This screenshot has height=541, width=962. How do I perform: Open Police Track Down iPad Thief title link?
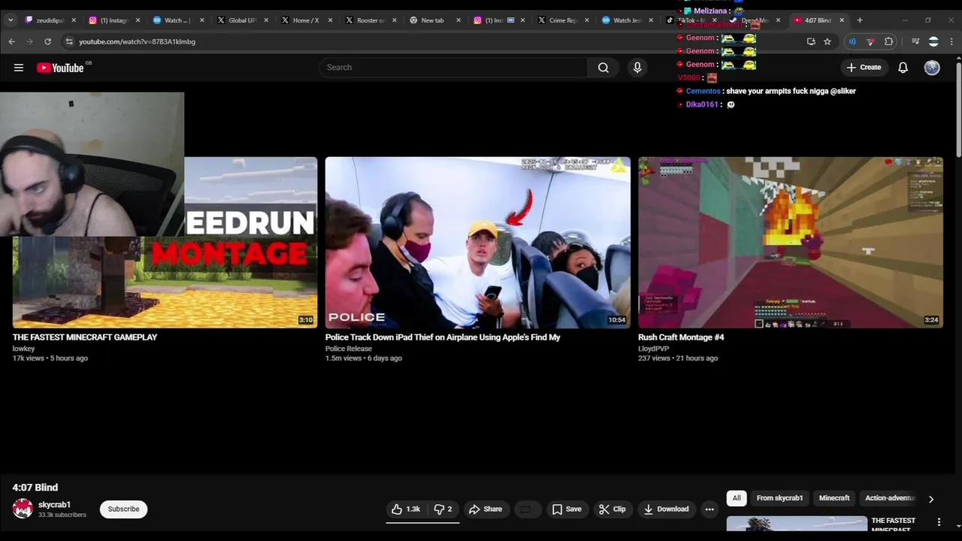point(443,337)
